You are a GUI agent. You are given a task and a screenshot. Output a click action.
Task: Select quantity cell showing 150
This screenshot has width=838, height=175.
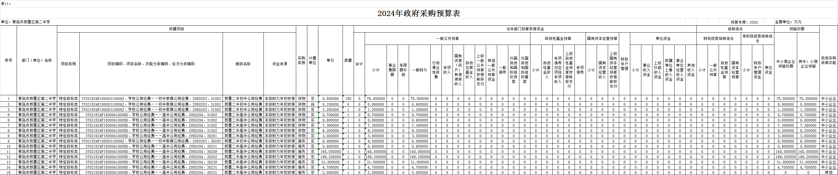348,99
